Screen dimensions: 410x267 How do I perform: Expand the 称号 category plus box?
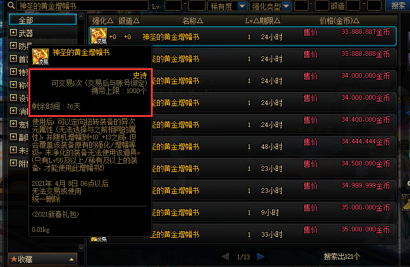tap(13, 85)
